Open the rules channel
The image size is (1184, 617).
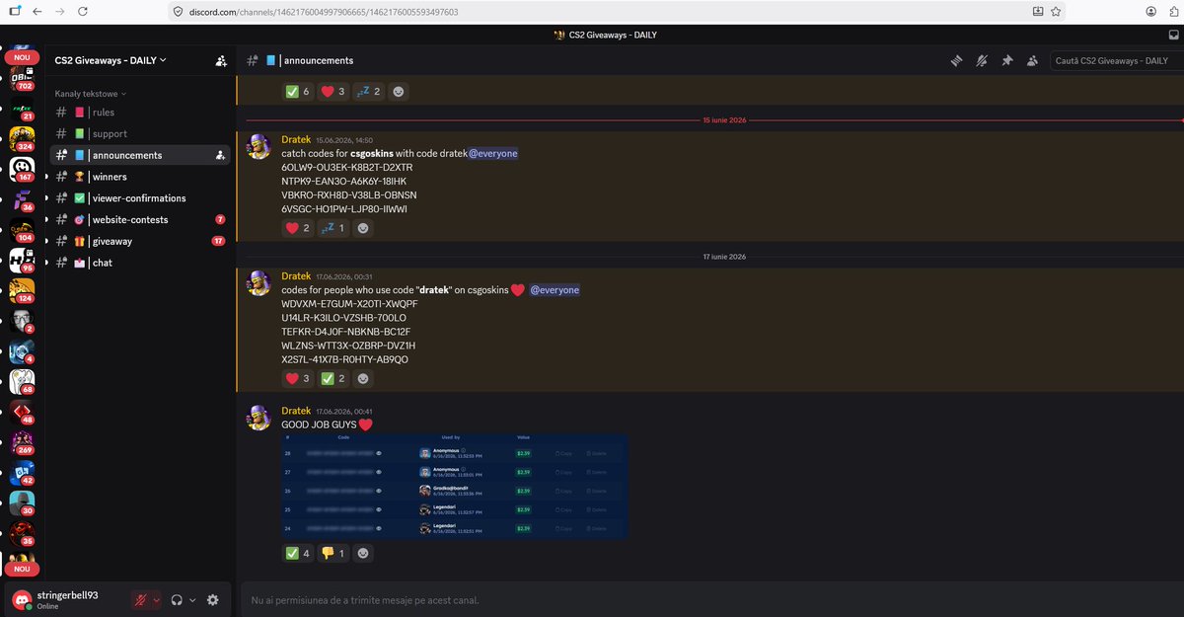click(140, 113)
